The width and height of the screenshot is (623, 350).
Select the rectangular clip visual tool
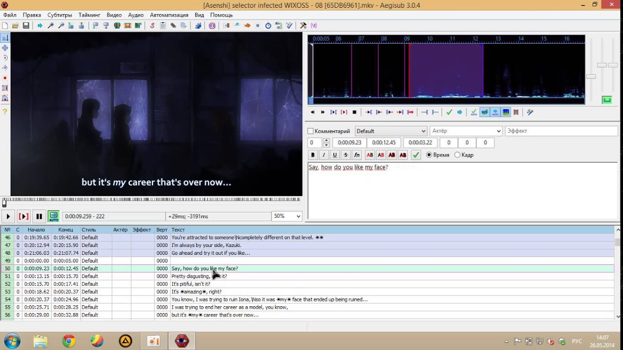(x=5, y=88)
